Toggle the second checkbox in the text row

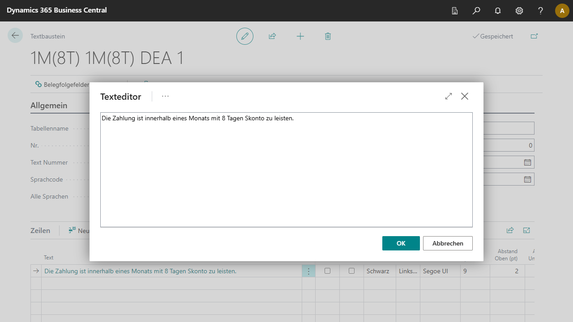click(x=352, y=271)
